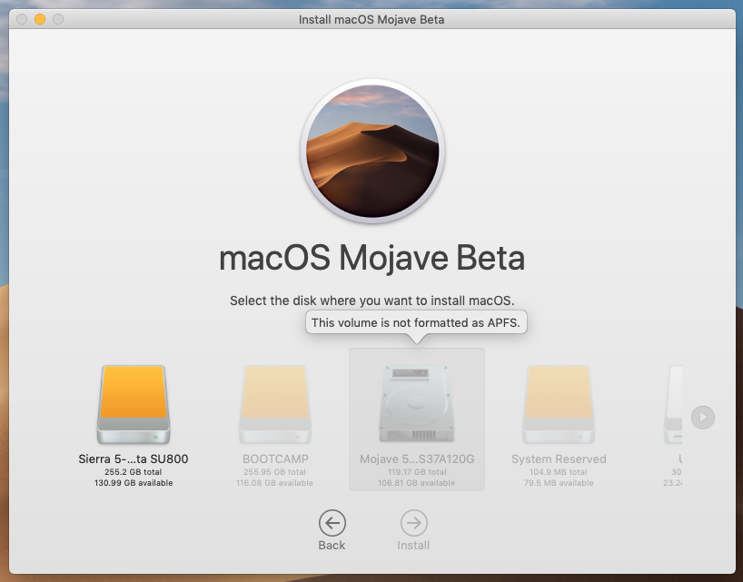Screen dimensions: 743x582
Task: Click the '104.9 MB total' text
Action: click(x=559, y=472)
